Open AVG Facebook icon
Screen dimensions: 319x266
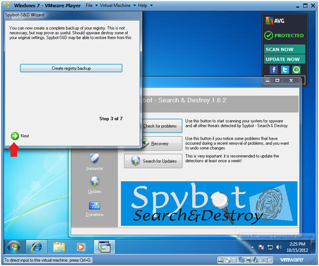[274, 70]
